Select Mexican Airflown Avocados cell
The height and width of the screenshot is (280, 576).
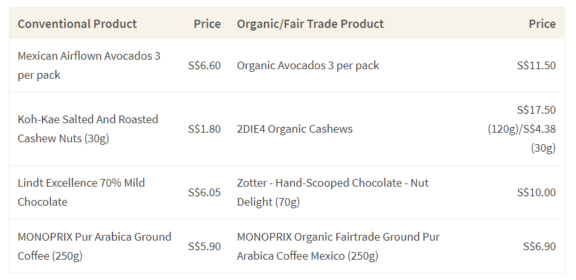coord(89,65)
